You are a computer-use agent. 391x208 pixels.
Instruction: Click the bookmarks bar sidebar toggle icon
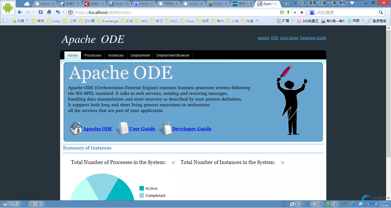click(x=5, y=21)
